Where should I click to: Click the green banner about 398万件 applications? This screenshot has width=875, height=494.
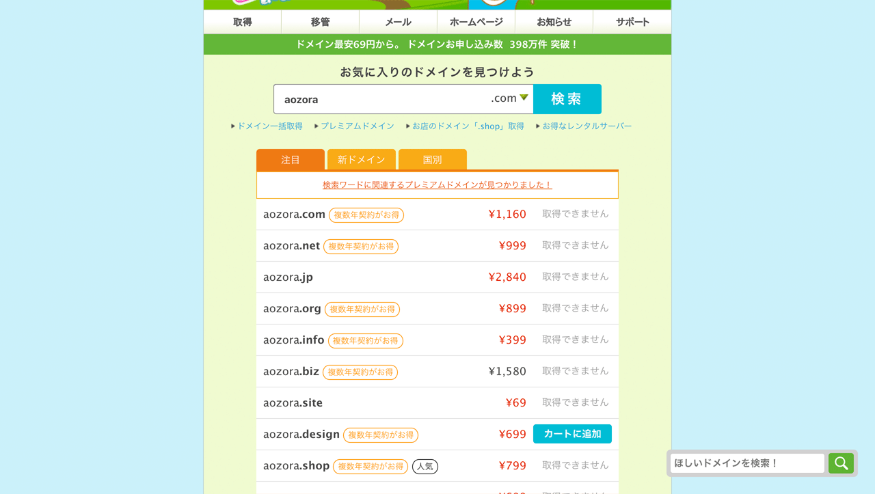tap(437, 44)
